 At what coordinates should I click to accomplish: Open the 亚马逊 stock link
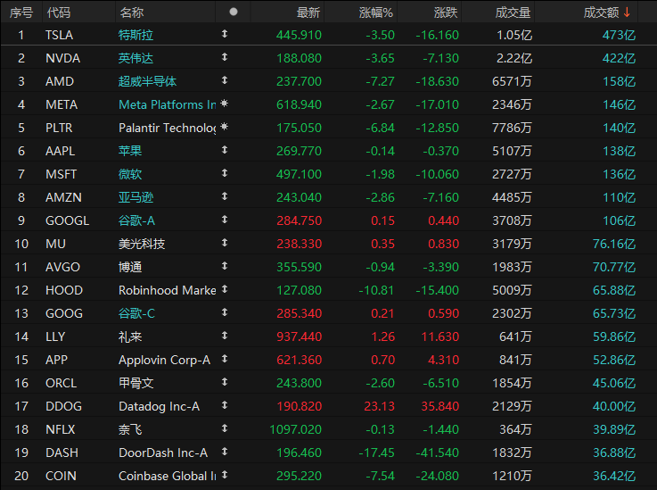[136, 197]
